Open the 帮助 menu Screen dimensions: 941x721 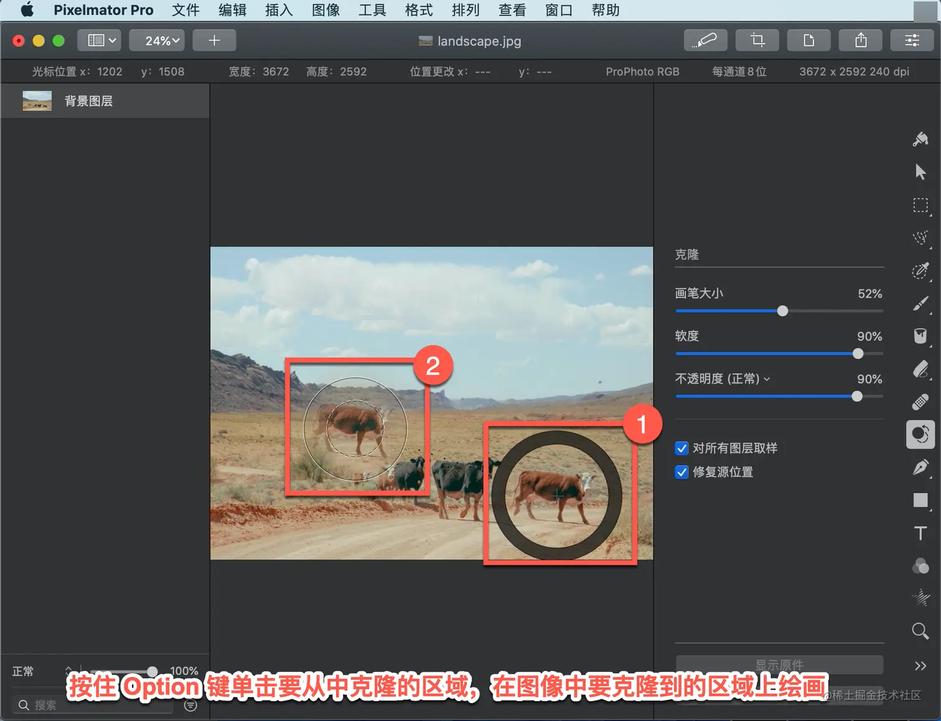pos(606,10)
